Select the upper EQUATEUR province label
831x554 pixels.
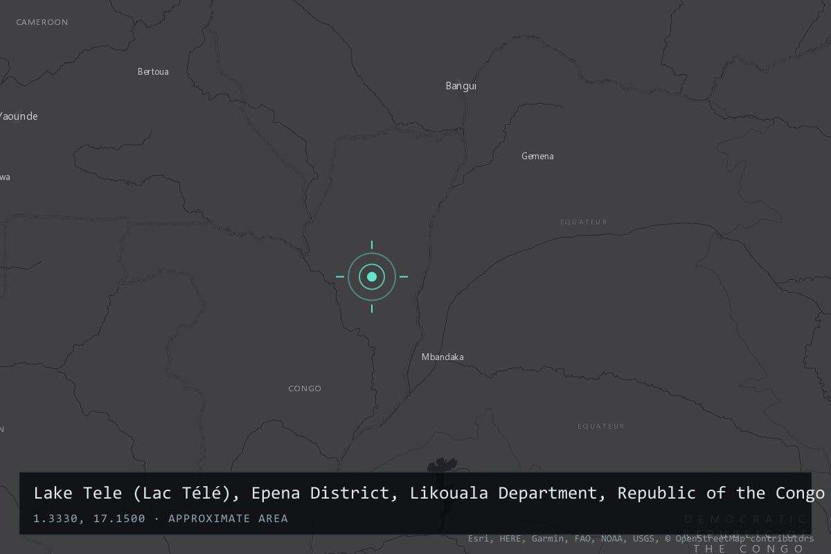pyautogui.click(x=584, y=222)
